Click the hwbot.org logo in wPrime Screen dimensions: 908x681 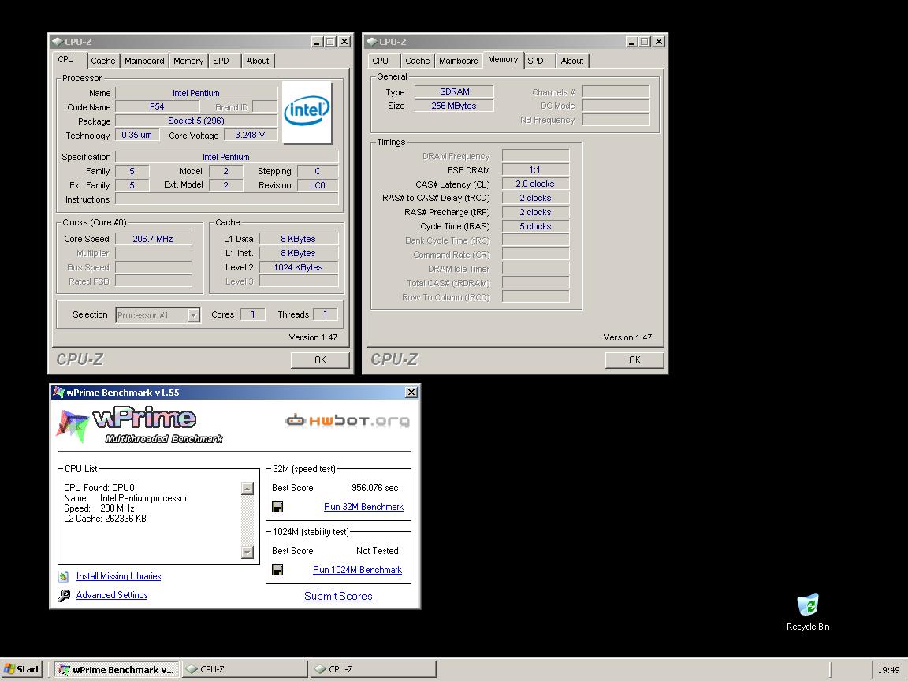coord(347,420)
